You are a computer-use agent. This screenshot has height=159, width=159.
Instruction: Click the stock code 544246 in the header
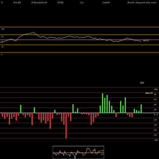pos(106,3)
